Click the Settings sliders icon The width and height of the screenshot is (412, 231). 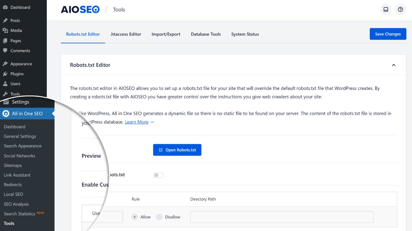point(6,102)
